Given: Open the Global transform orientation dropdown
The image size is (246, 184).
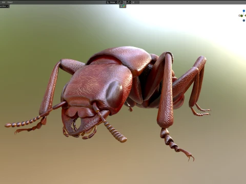Looking at the screenshot, I should coord(112,3).
